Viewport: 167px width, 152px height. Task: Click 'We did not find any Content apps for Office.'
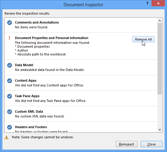(x=49, y=85)
